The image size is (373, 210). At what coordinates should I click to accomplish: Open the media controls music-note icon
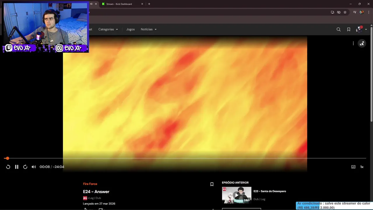click(x=355, y=12)
